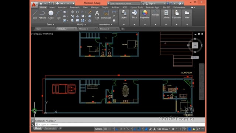Click the Copy tool in Modify panel
The height and width of the screenshot is (133, 236).
coord(72,16)
